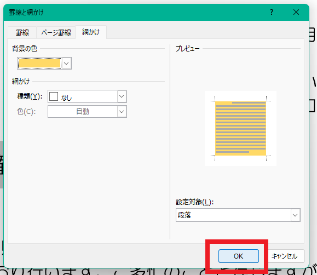Open the 種類 pattern dropdown arrow
The width and height of the screenshot is (317, 275).
click(x=122, y=96)
